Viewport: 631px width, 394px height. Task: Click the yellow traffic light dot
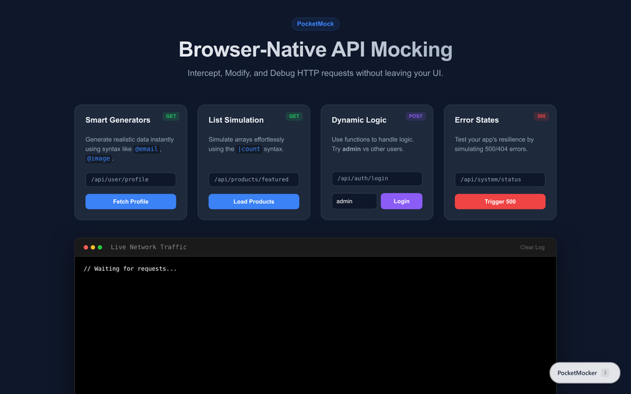pyautogui.click(x=93, y=246)
